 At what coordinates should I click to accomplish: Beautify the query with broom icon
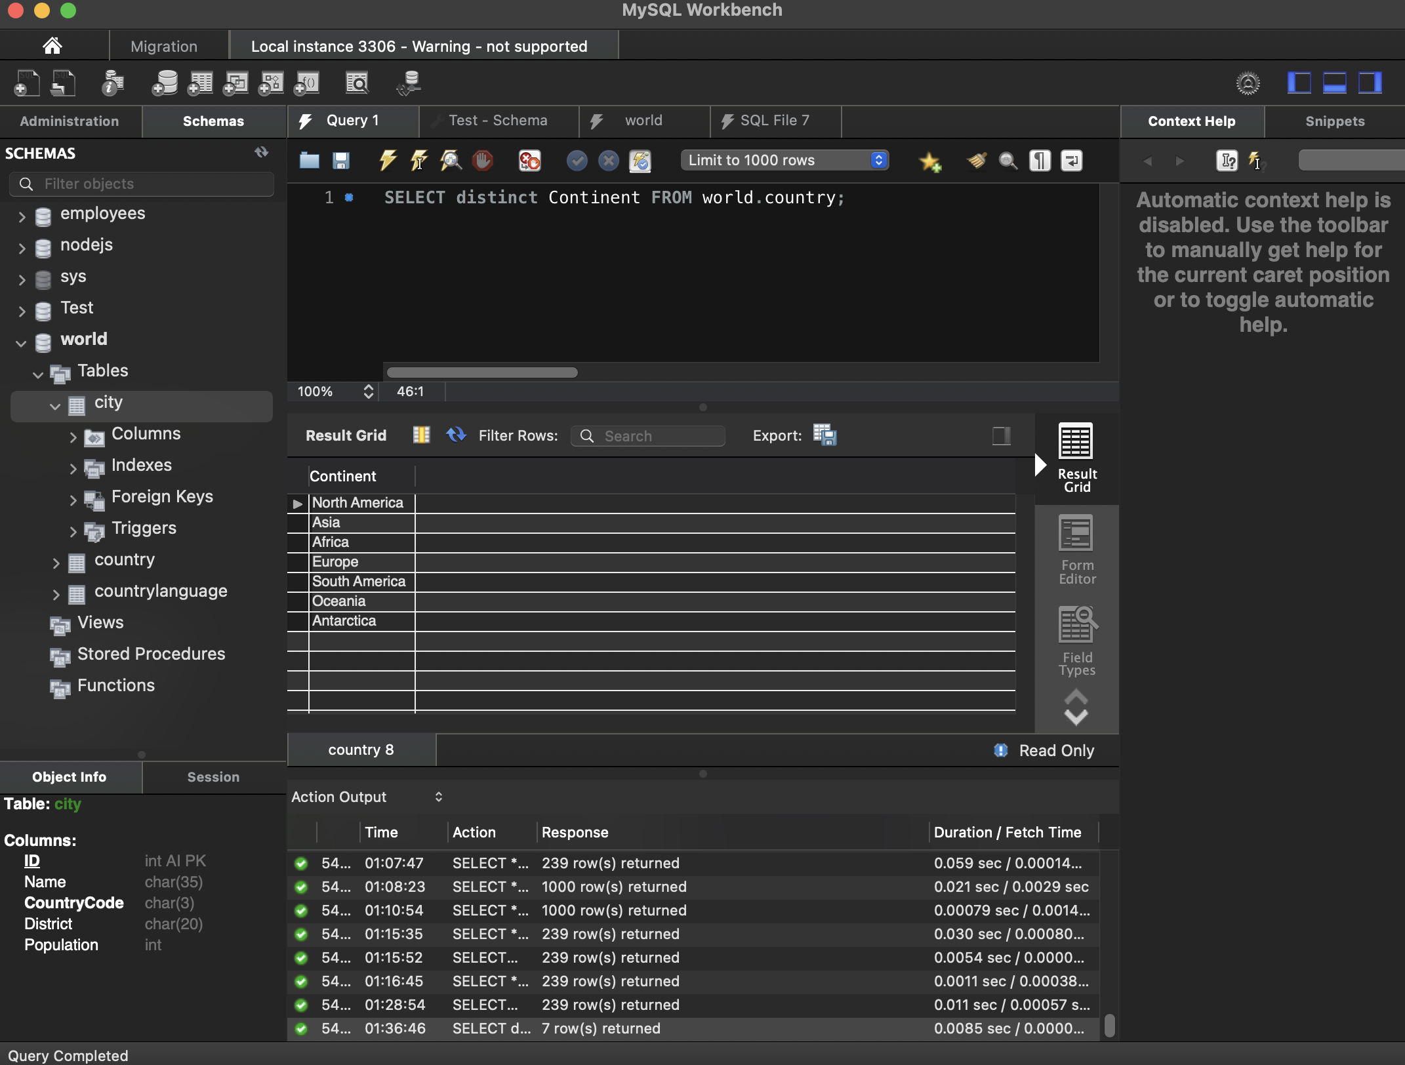pos(977,161)
